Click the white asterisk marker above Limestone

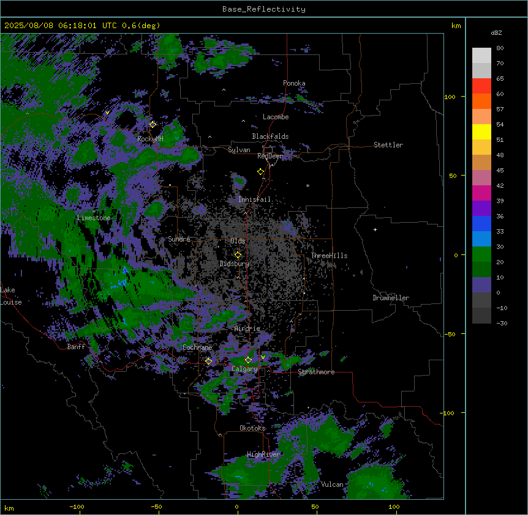(94, 211)
